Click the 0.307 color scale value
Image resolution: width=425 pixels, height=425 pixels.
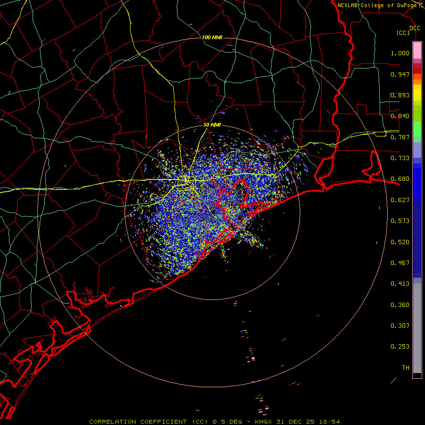click(400, 326)
